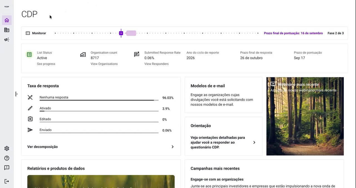The image size is (356, 188).
Task: Open the Modelos de e-mail card
Action: pos(223,95)
